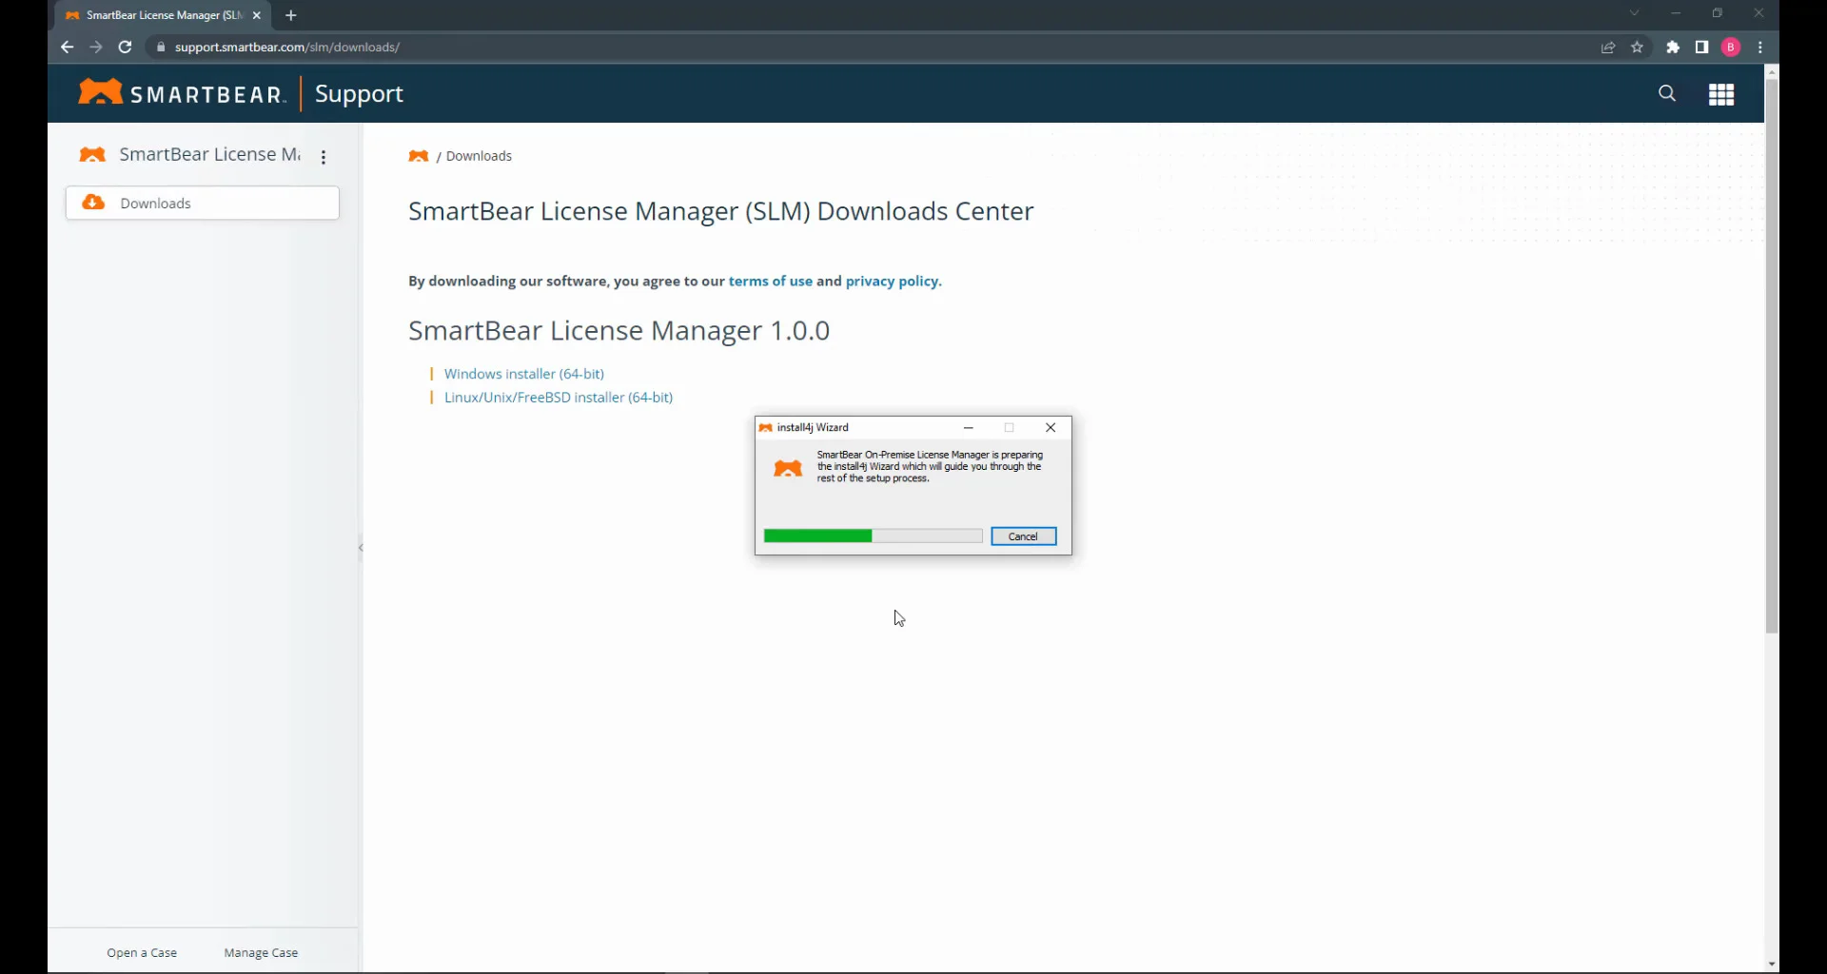Open the Support header link
The image size is (1827, 974).
point(359,93)
